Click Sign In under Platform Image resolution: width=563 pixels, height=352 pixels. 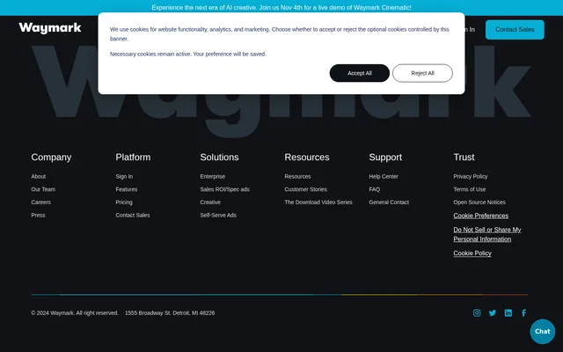click(x=124, y=176)
